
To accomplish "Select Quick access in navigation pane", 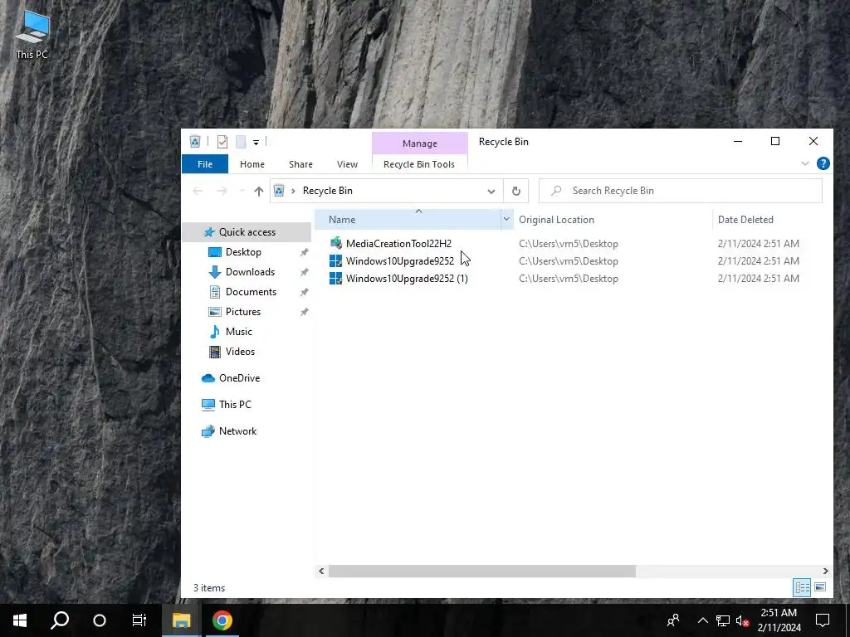I will (x=247, y=232).
